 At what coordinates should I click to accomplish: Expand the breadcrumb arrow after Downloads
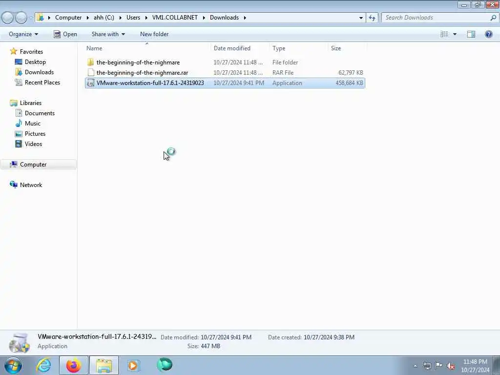[245, 18]
